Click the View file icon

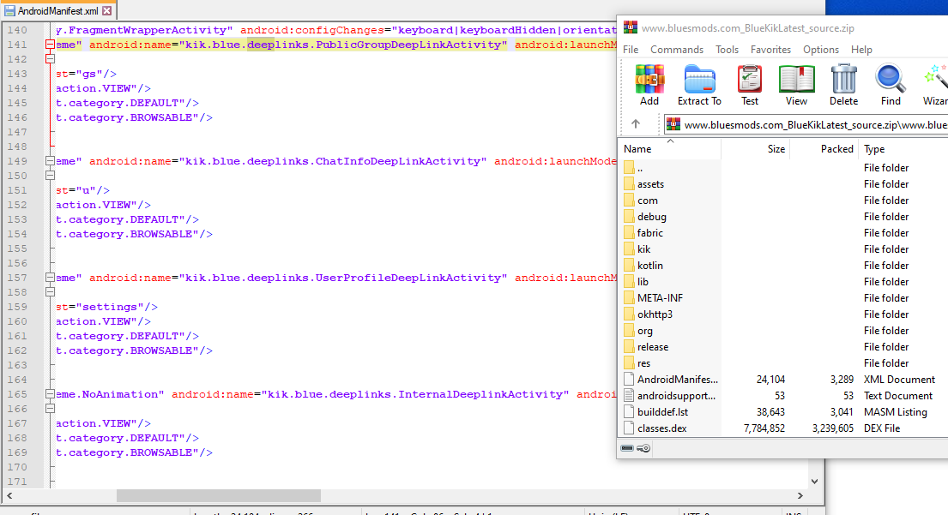point(796,85)
